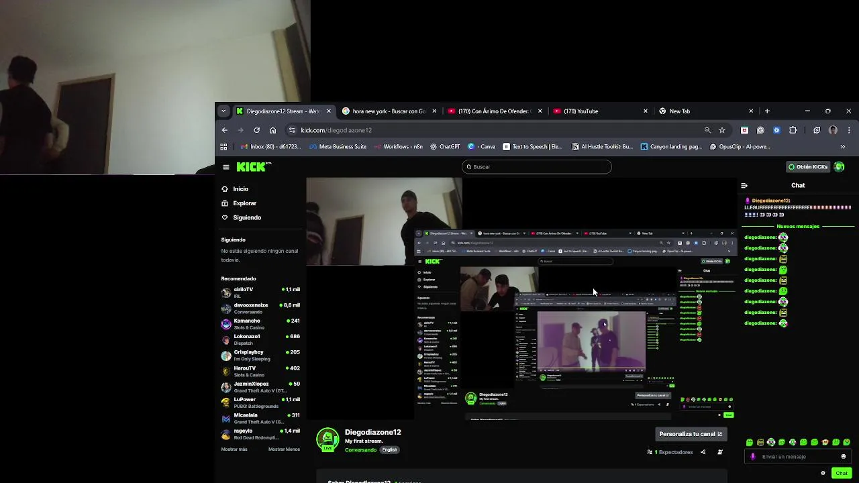Open the Kick hamburger sidebar menu

coord(226,167)
